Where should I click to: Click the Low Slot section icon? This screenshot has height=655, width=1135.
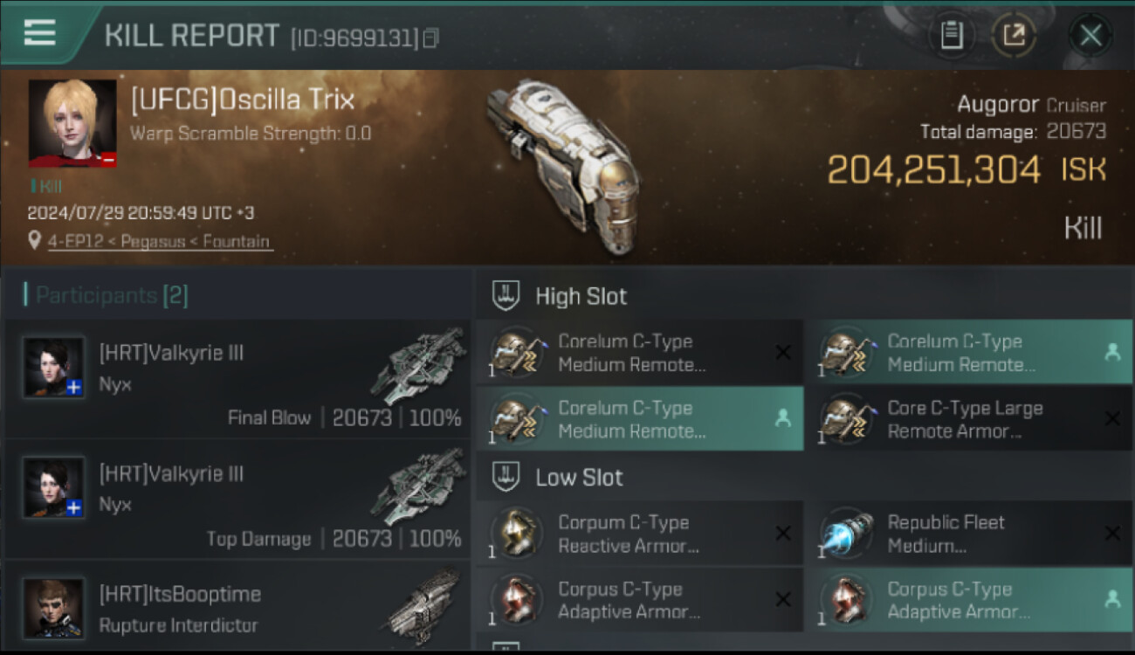pyautogui.click(x=506, y=478)
